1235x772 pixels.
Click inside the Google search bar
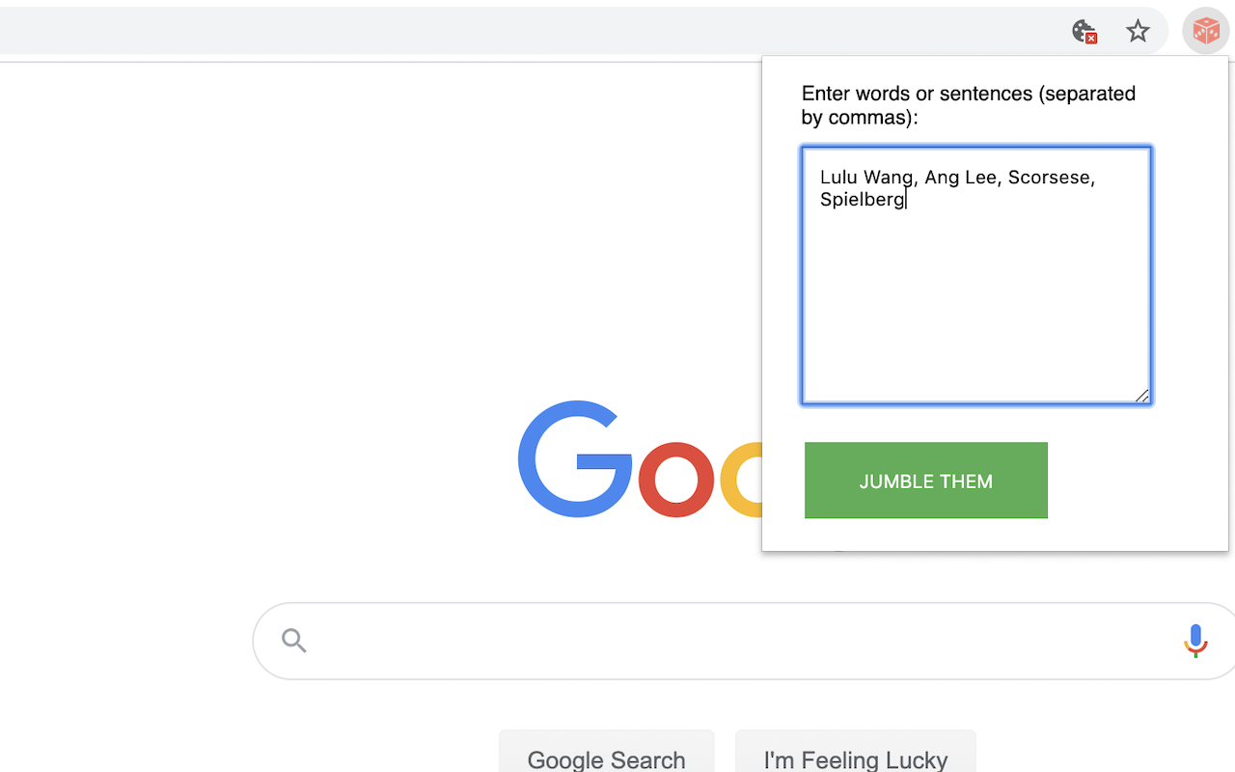[x=675, y=640]
